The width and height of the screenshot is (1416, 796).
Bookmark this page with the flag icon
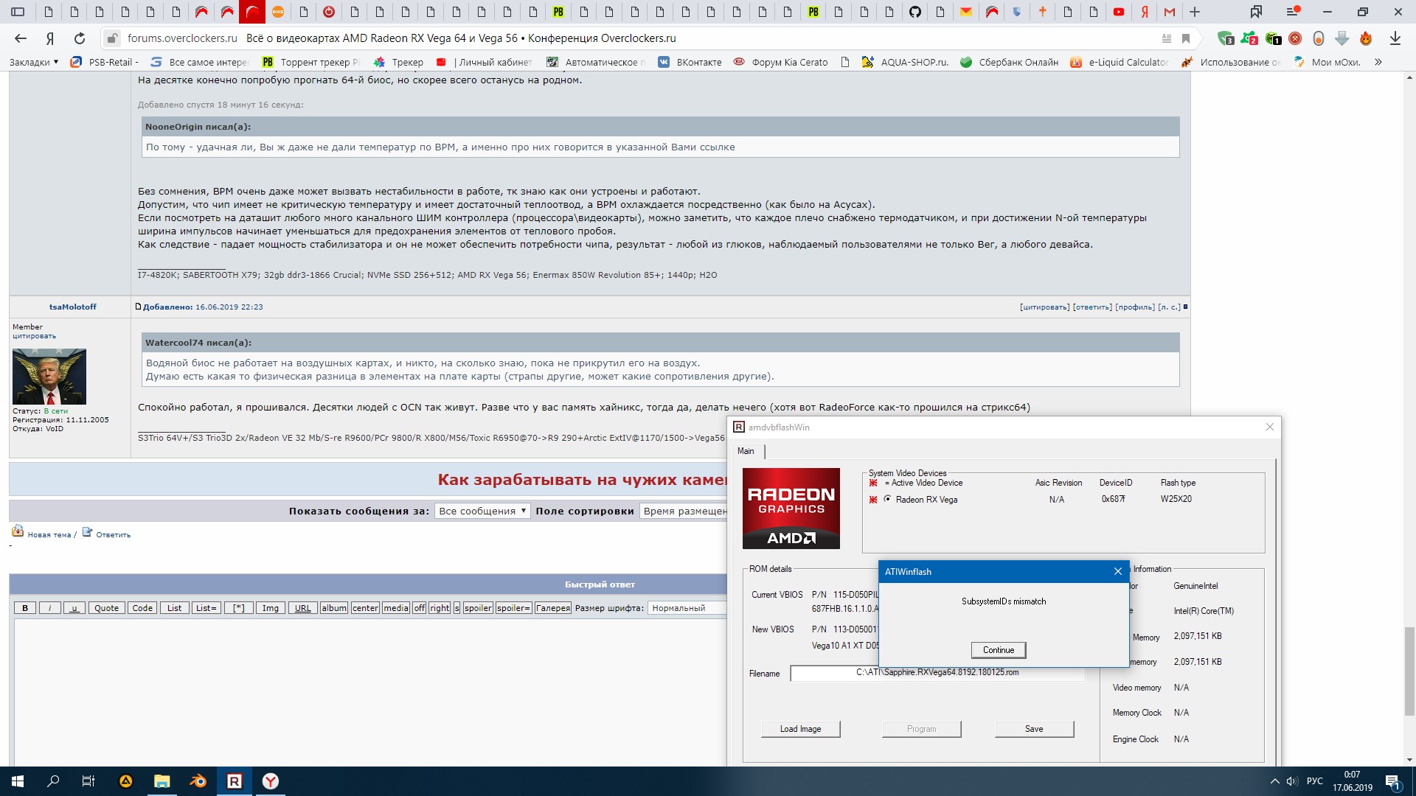coord(1186,38)
